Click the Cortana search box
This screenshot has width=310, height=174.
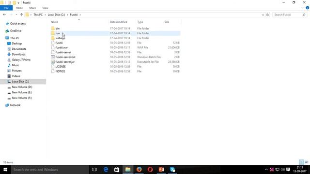click(x=50, y=170)
